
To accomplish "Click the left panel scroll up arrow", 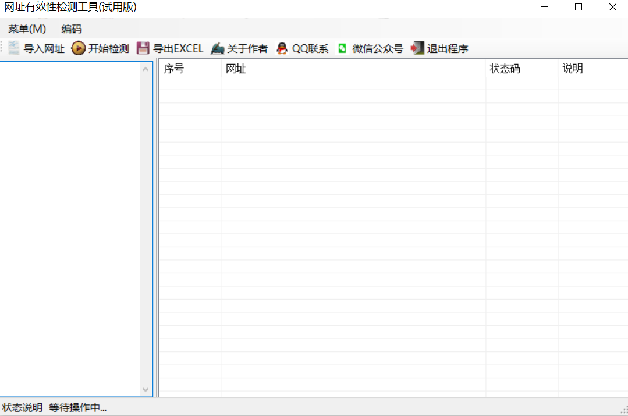I will click(x=146, y=69).
